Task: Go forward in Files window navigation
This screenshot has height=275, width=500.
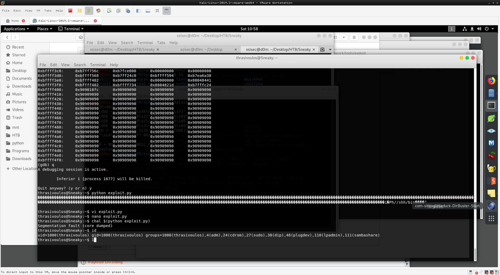Action: [x=15, y=37]
